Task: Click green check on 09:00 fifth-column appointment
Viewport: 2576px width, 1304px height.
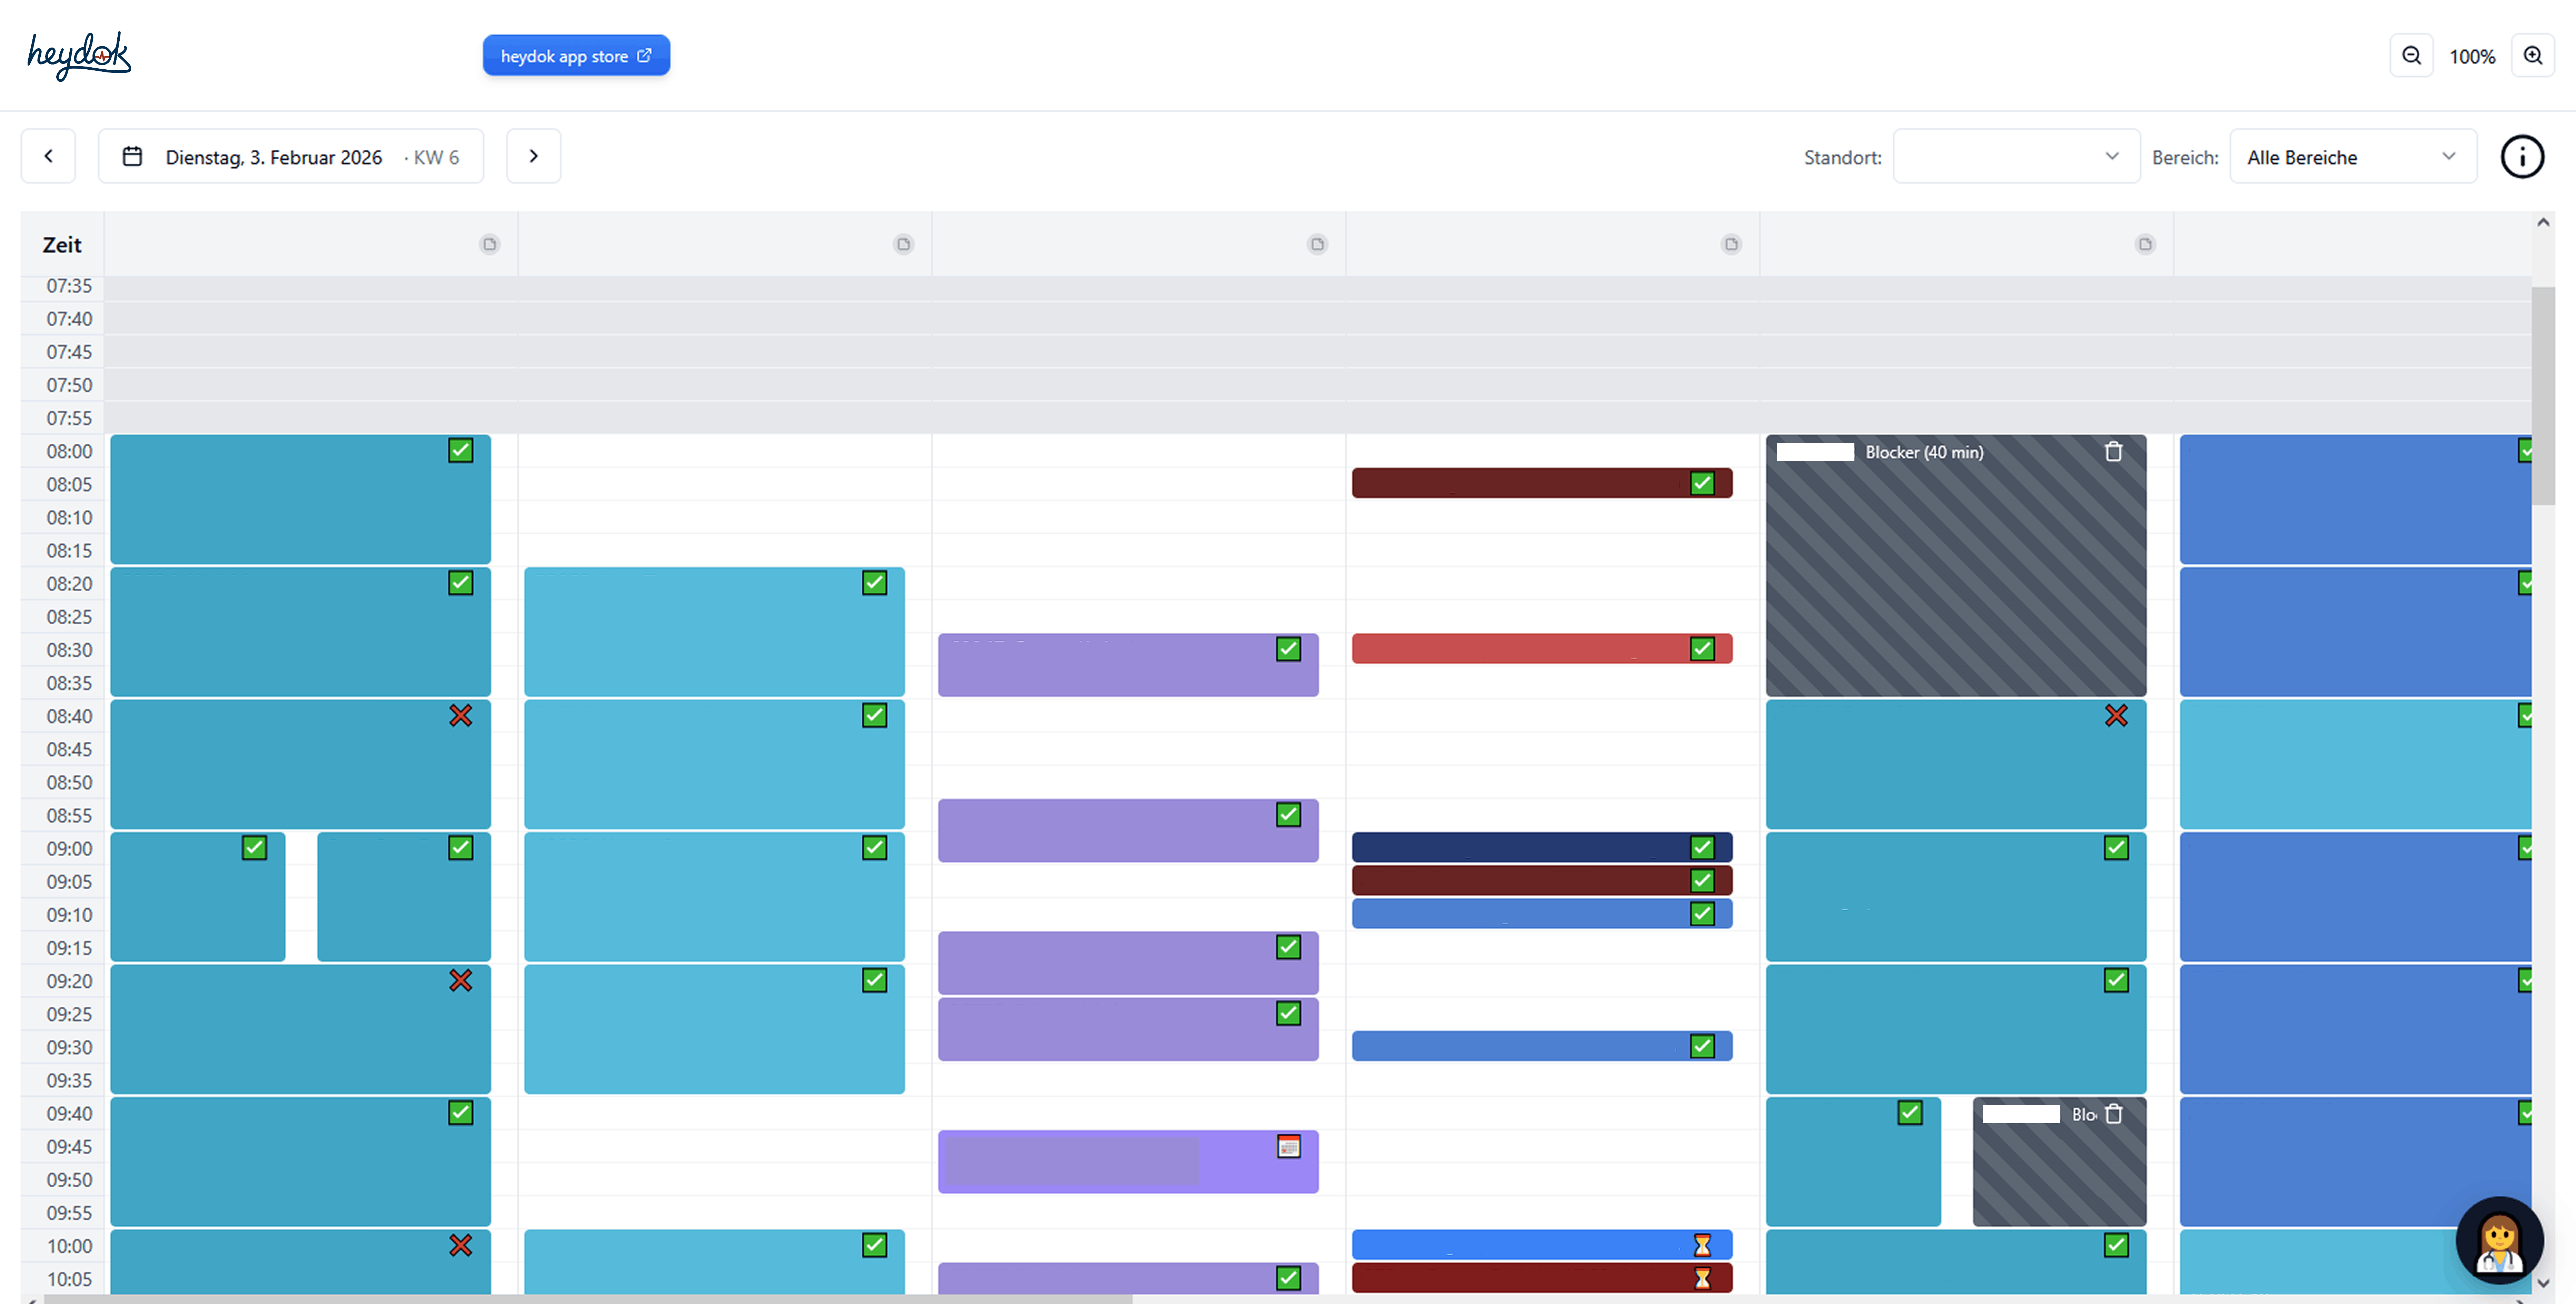Action: click(x=2116, y=848)
